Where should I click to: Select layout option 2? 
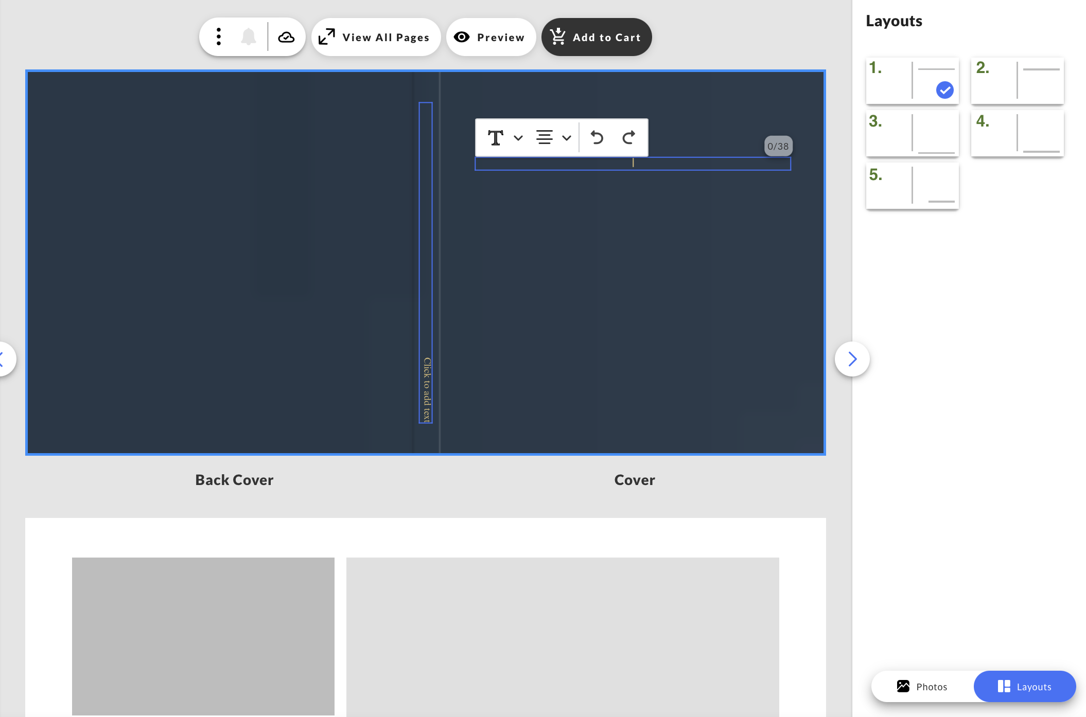pos(1017,81)
